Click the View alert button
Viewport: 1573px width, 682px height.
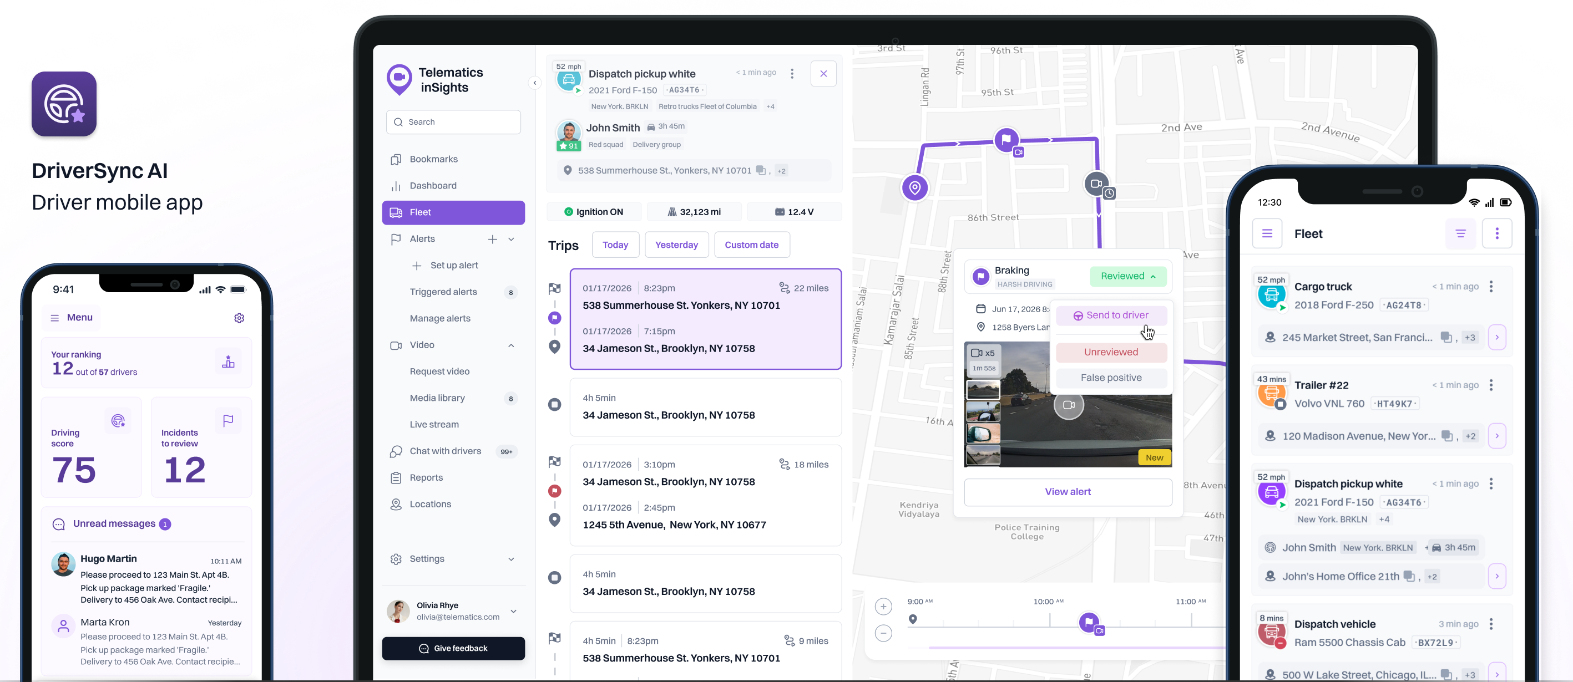(x=1068, y=492)
